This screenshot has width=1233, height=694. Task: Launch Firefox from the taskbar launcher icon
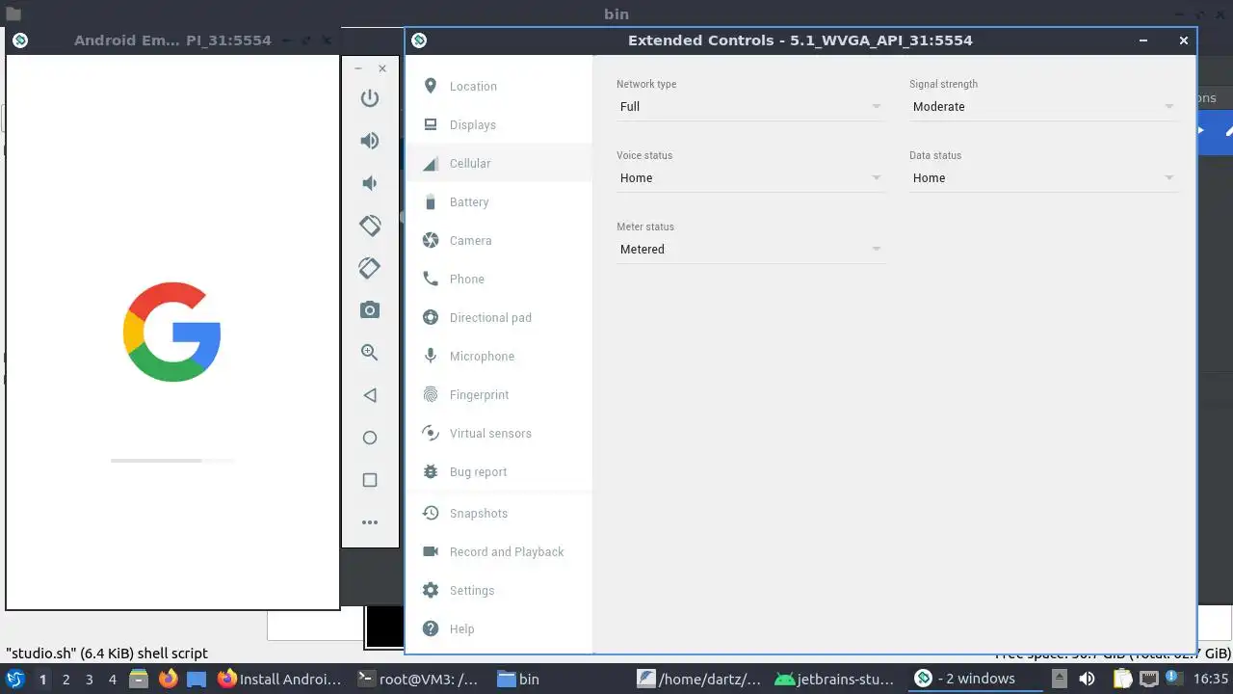point(168,679)
